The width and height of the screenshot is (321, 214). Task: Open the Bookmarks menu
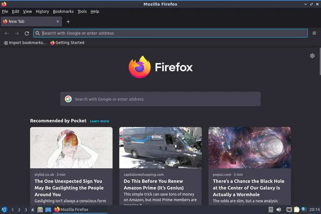tap(63, 11)
